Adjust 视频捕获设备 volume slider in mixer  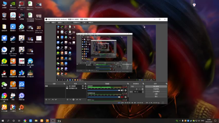[x=104, y=97]
